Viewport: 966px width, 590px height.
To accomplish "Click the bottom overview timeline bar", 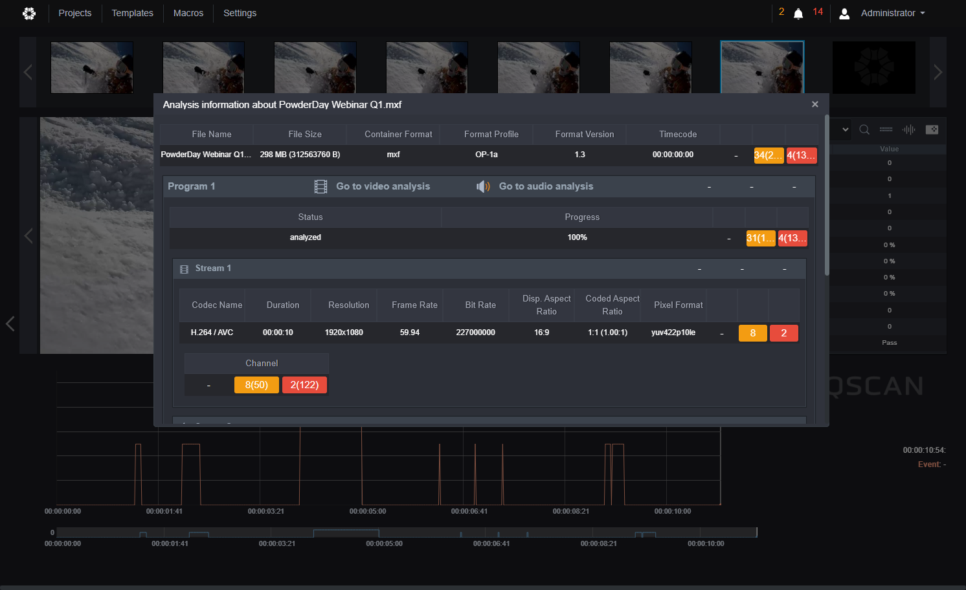I will coord(407,532).
